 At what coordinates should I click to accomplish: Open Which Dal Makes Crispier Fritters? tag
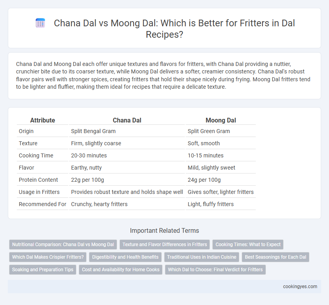click(48, 257)
